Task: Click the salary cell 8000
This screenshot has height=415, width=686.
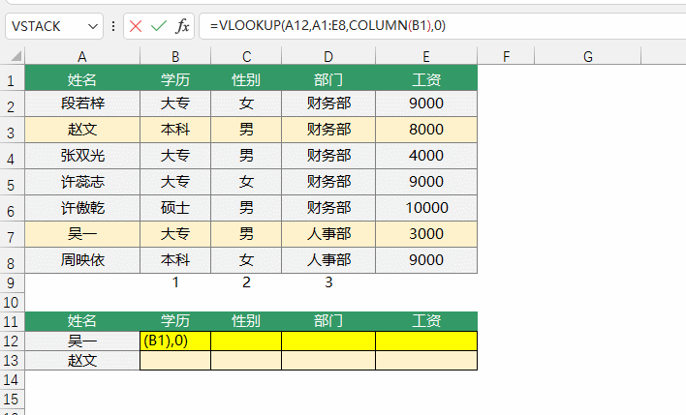Action: pyautogui.click(x=426, y=130)
